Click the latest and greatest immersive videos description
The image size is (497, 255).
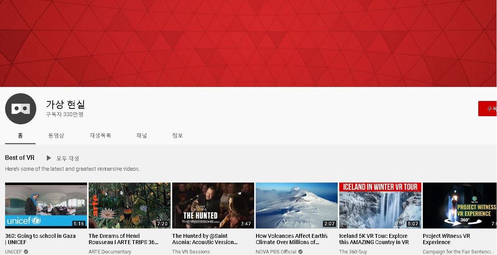tap(72, 169)
